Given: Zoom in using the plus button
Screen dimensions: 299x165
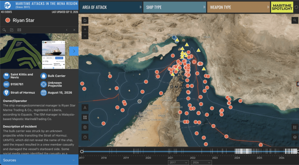Looking at the screenshot, I should (85, 29).
